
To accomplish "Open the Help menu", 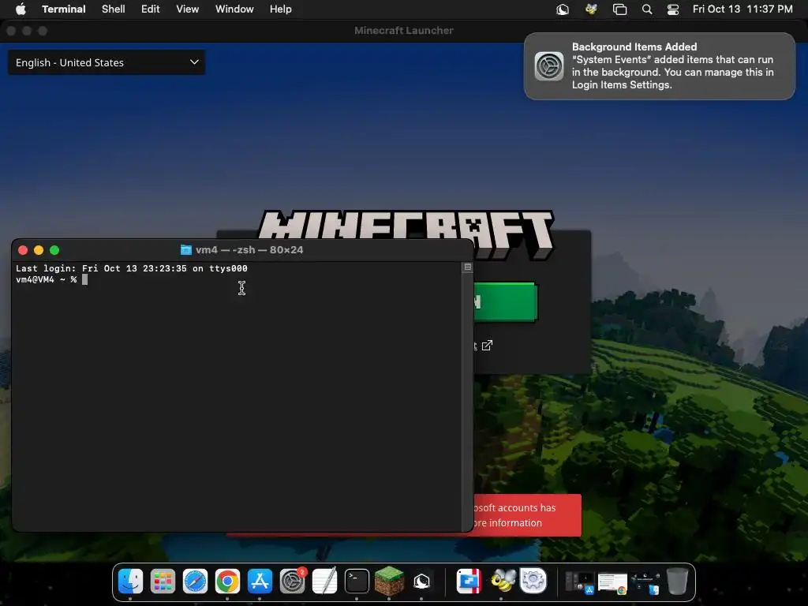I will click(x=281, y=9).
